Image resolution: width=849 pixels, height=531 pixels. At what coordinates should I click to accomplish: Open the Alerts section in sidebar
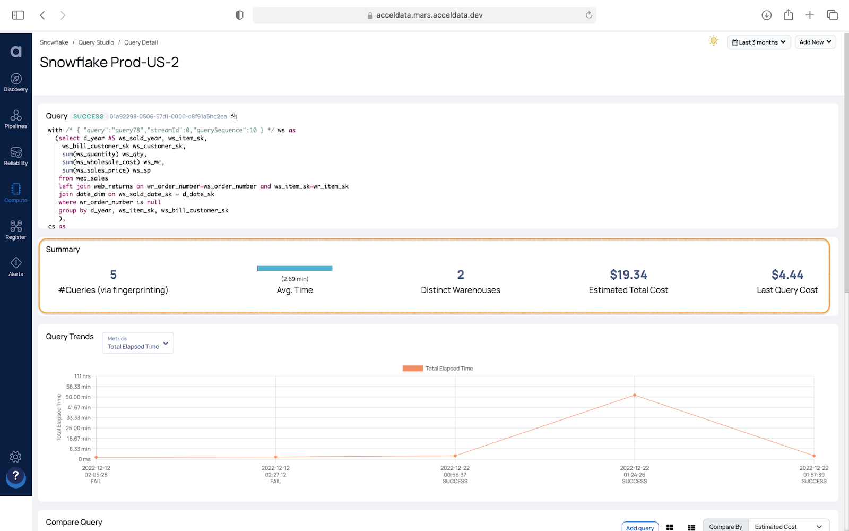(16, 267)
